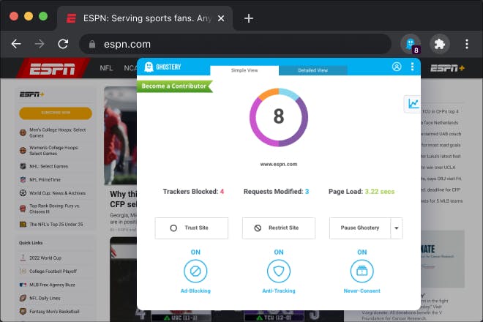Focus the espn.com address bar

(236, 44)
